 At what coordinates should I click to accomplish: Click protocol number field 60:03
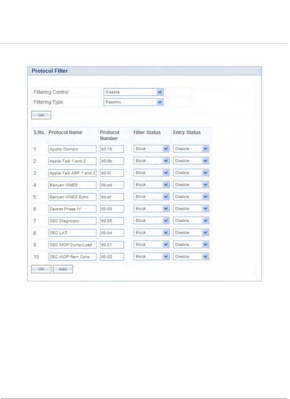pos(112,209)
